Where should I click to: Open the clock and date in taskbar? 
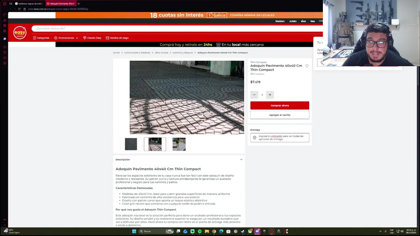click(411, 231)
